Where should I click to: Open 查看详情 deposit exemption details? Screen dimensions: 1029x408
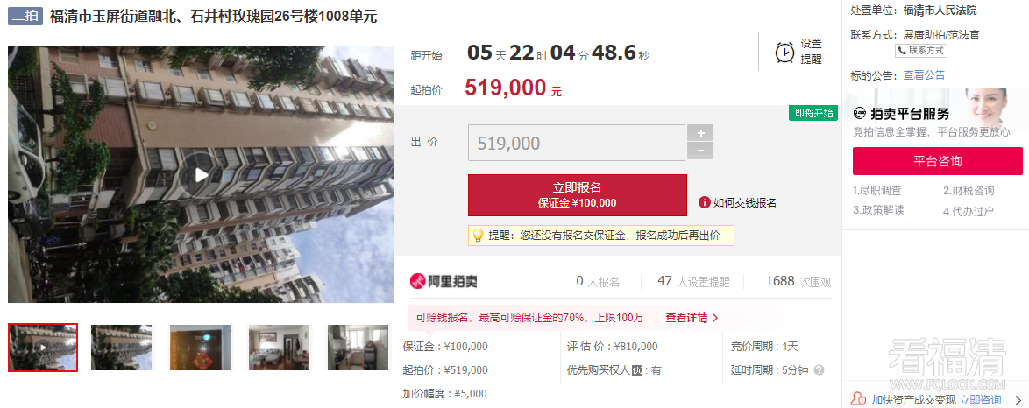tap(692, 318)
